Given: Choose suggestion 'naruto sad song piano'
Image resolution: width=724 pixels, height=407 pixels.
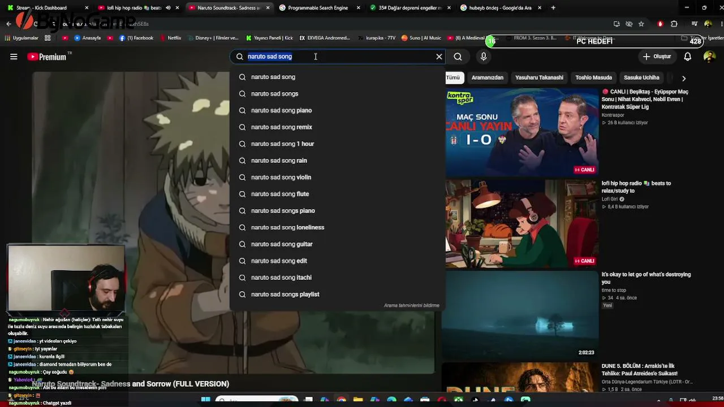Looking at the screenshot, I should click(337, 110).
